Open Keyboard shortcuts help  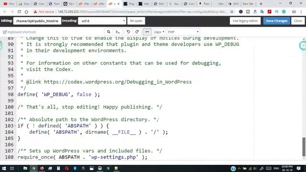tap(20, 32)
